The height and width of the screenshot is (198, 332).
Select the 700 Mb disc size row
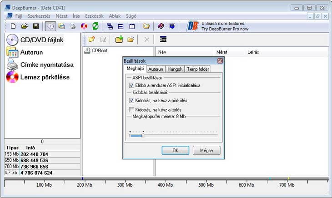pyautogui.click(x=42, y=167)
